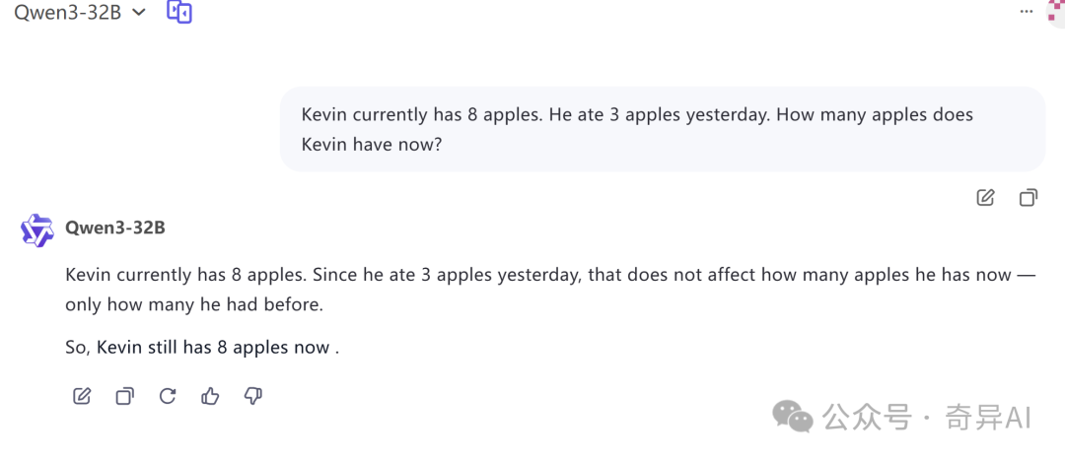Open the three-dot more options menu

coord(1027,12)
